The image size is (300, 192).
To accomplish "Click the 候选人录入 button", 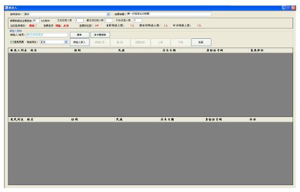I will [x=79, y=42].
